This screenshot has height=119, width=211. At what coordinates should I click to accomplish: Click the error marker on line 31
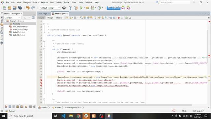41,80
